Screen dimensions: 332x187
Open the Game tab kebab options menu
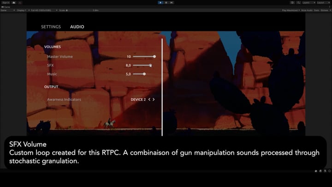tap(330, 7)
